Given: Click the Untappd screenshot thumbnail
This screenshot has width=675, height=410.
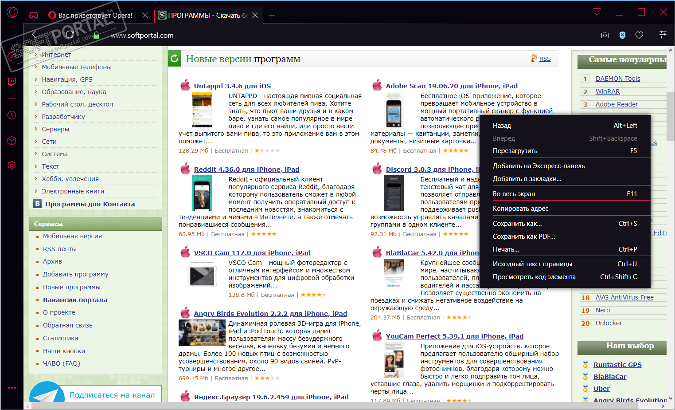Looking at the screenshot, I should pyautogui.click(x=202, y=110).
